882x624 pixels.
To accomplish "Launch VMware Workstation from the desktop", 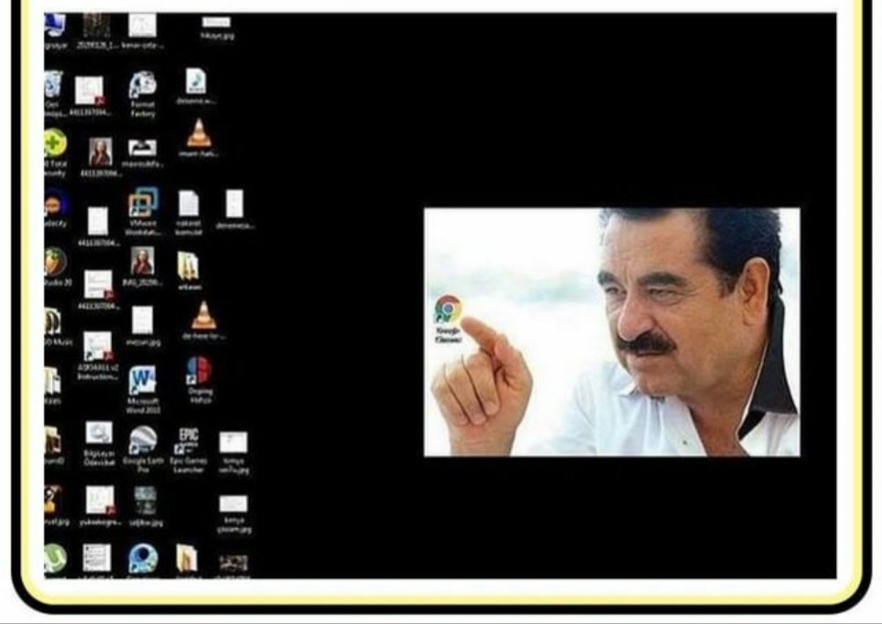I will click(x=143, y=203).
